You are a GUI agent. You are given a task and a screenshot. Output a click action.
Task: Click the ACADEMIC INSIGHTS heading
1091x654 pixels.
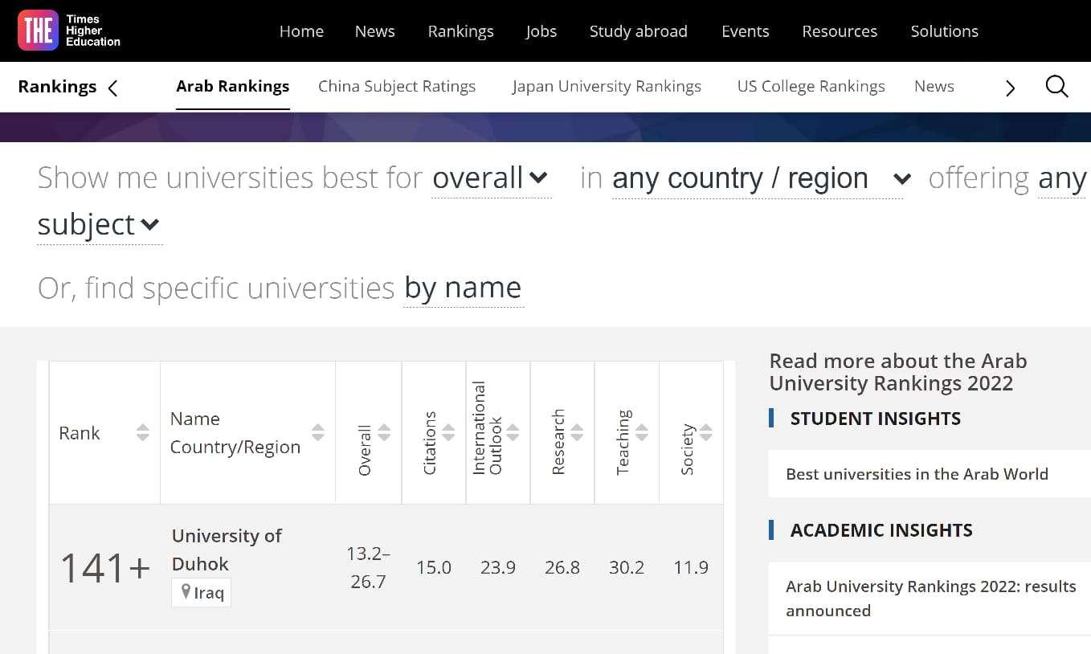881,530
